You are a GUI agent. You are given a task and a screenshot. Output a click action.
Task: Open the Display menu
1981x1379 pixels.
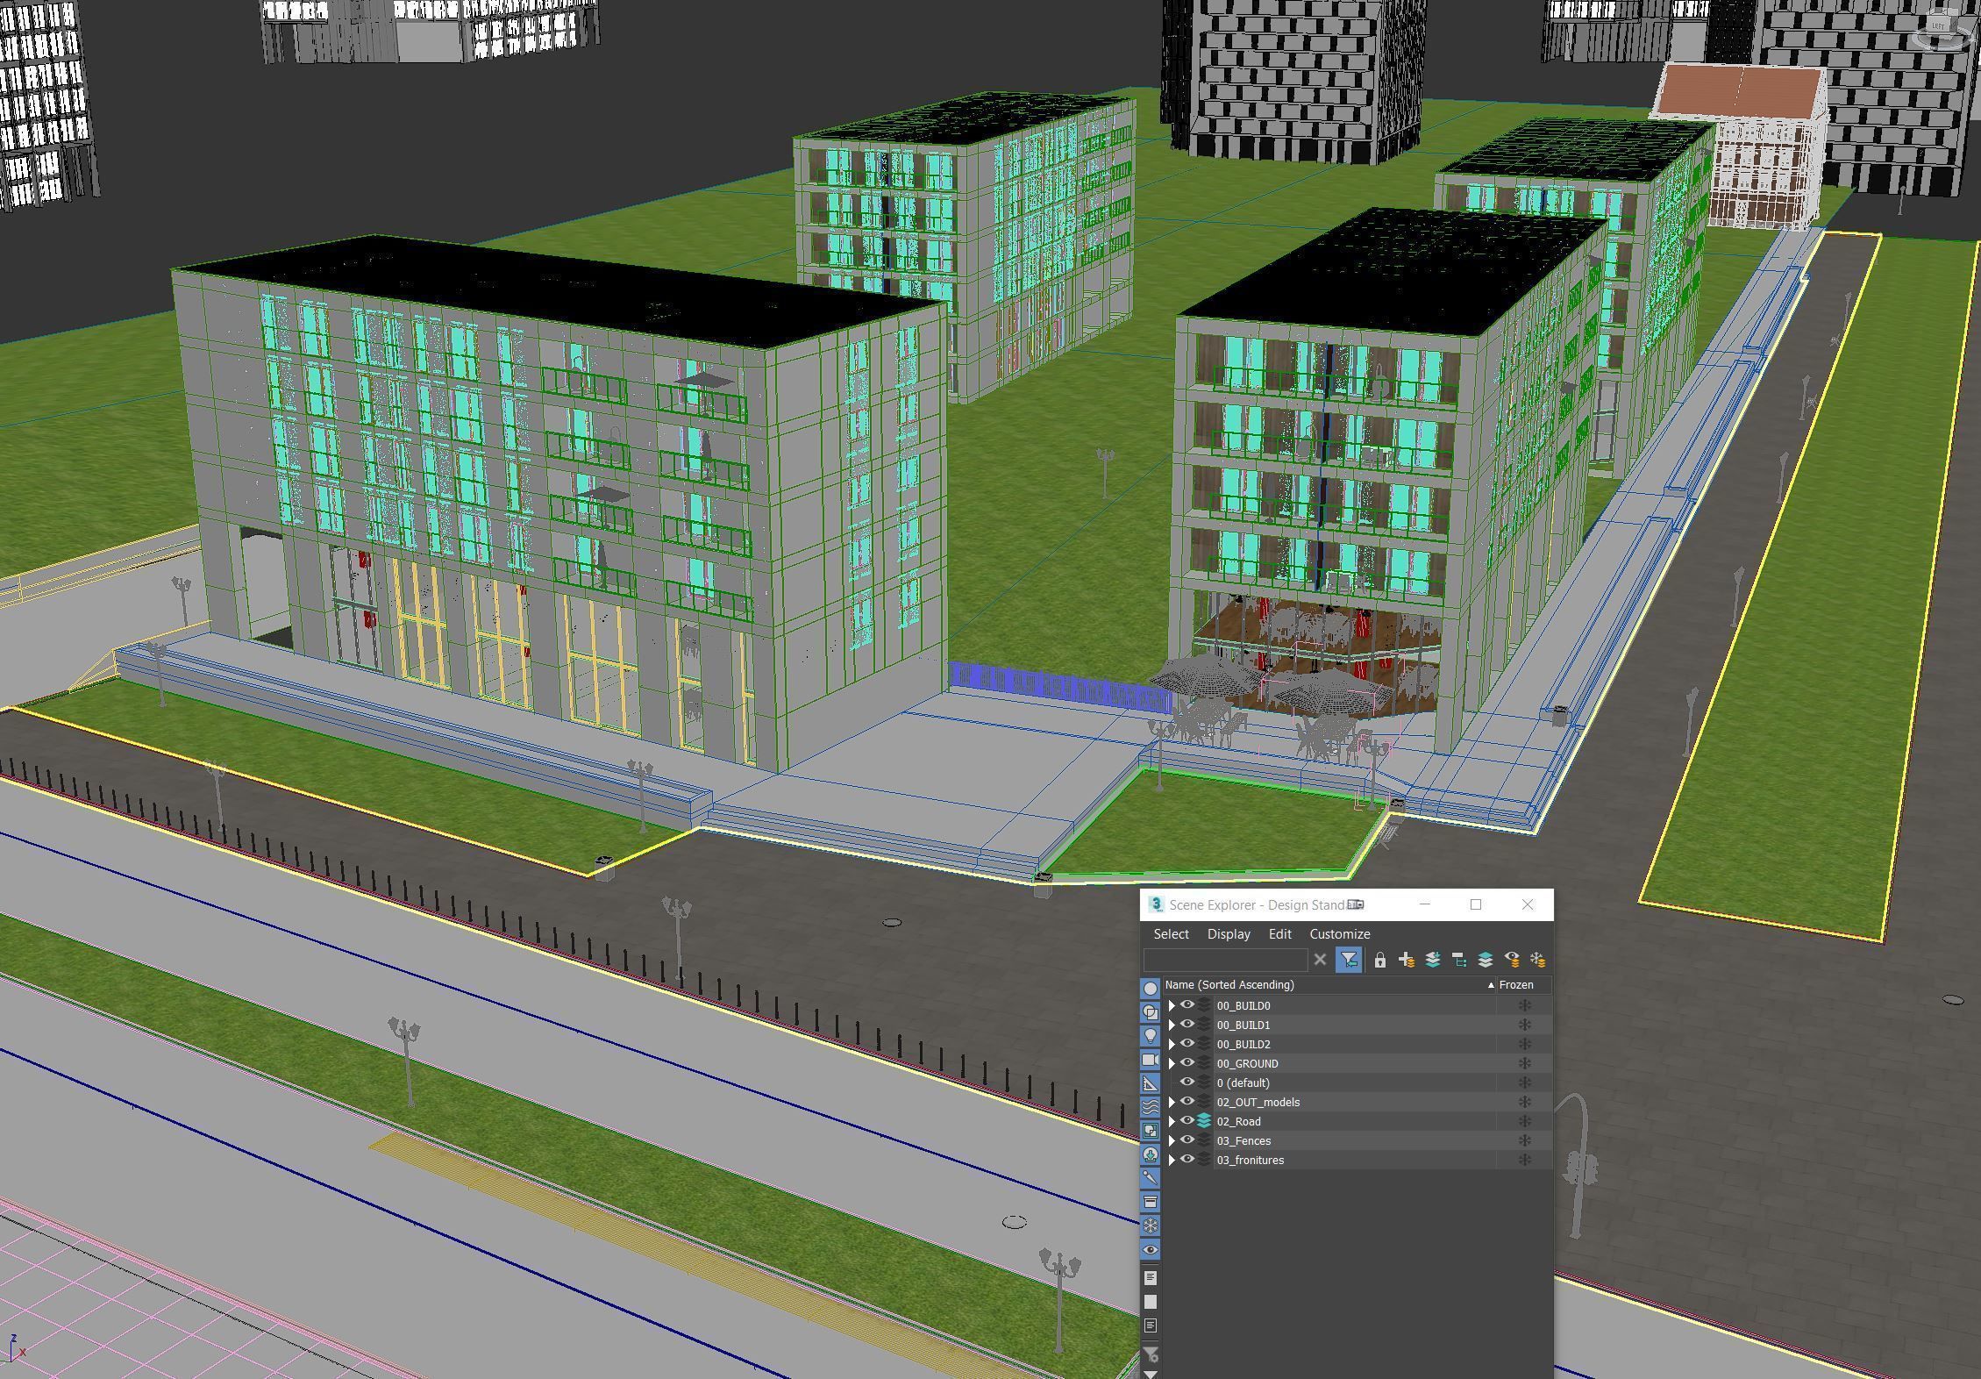click(x=1228, y=934)
